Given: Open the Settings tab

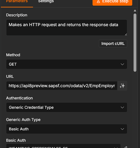Looking at the screenshot, I should click(x=46, y=1).
